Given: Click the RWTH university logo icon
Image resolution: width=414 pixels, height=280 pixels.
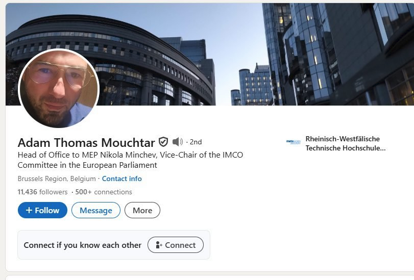Looking at the screenshot, I should pos(294,142).
